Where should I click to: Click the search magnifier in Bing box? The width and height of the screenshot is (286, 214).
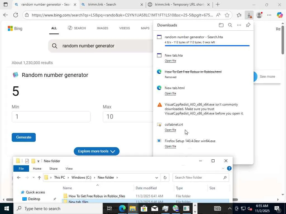pos(54,46)
